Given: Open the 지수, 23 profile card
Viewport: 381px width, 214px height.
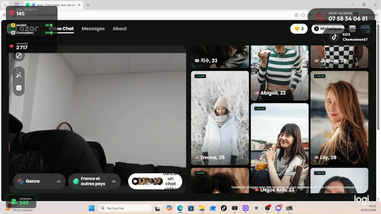Looking at the screenshot, I should pyautogui.click(x=220, y=57).
